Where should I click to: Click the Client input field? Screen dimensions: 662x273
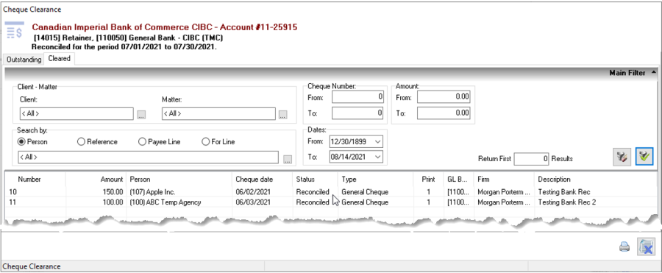[76, 113]
